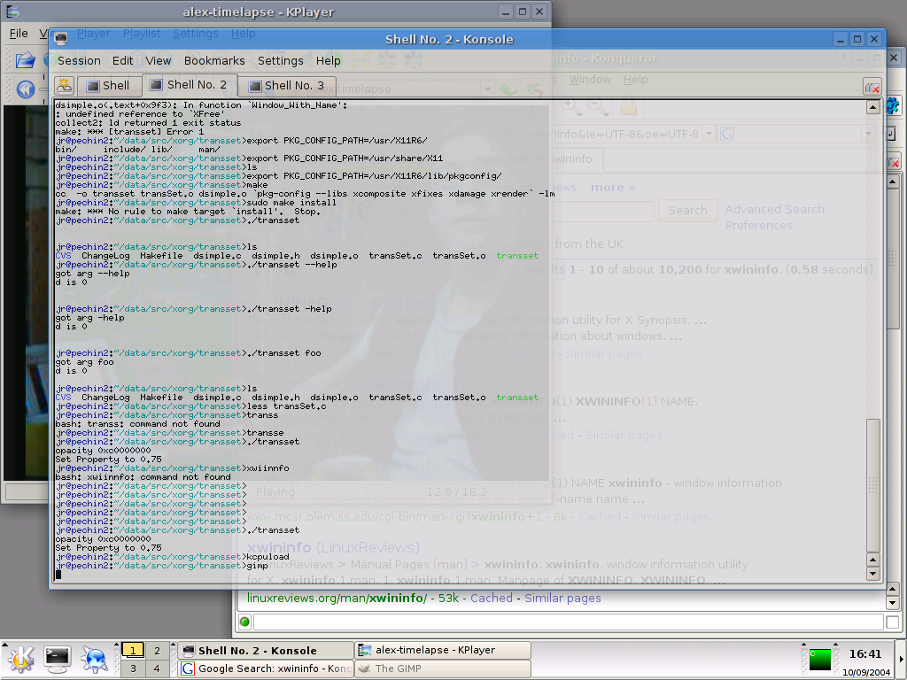Click the green system tray monitor icon
The width and height of the screenshot is (907, 680).
819,660
